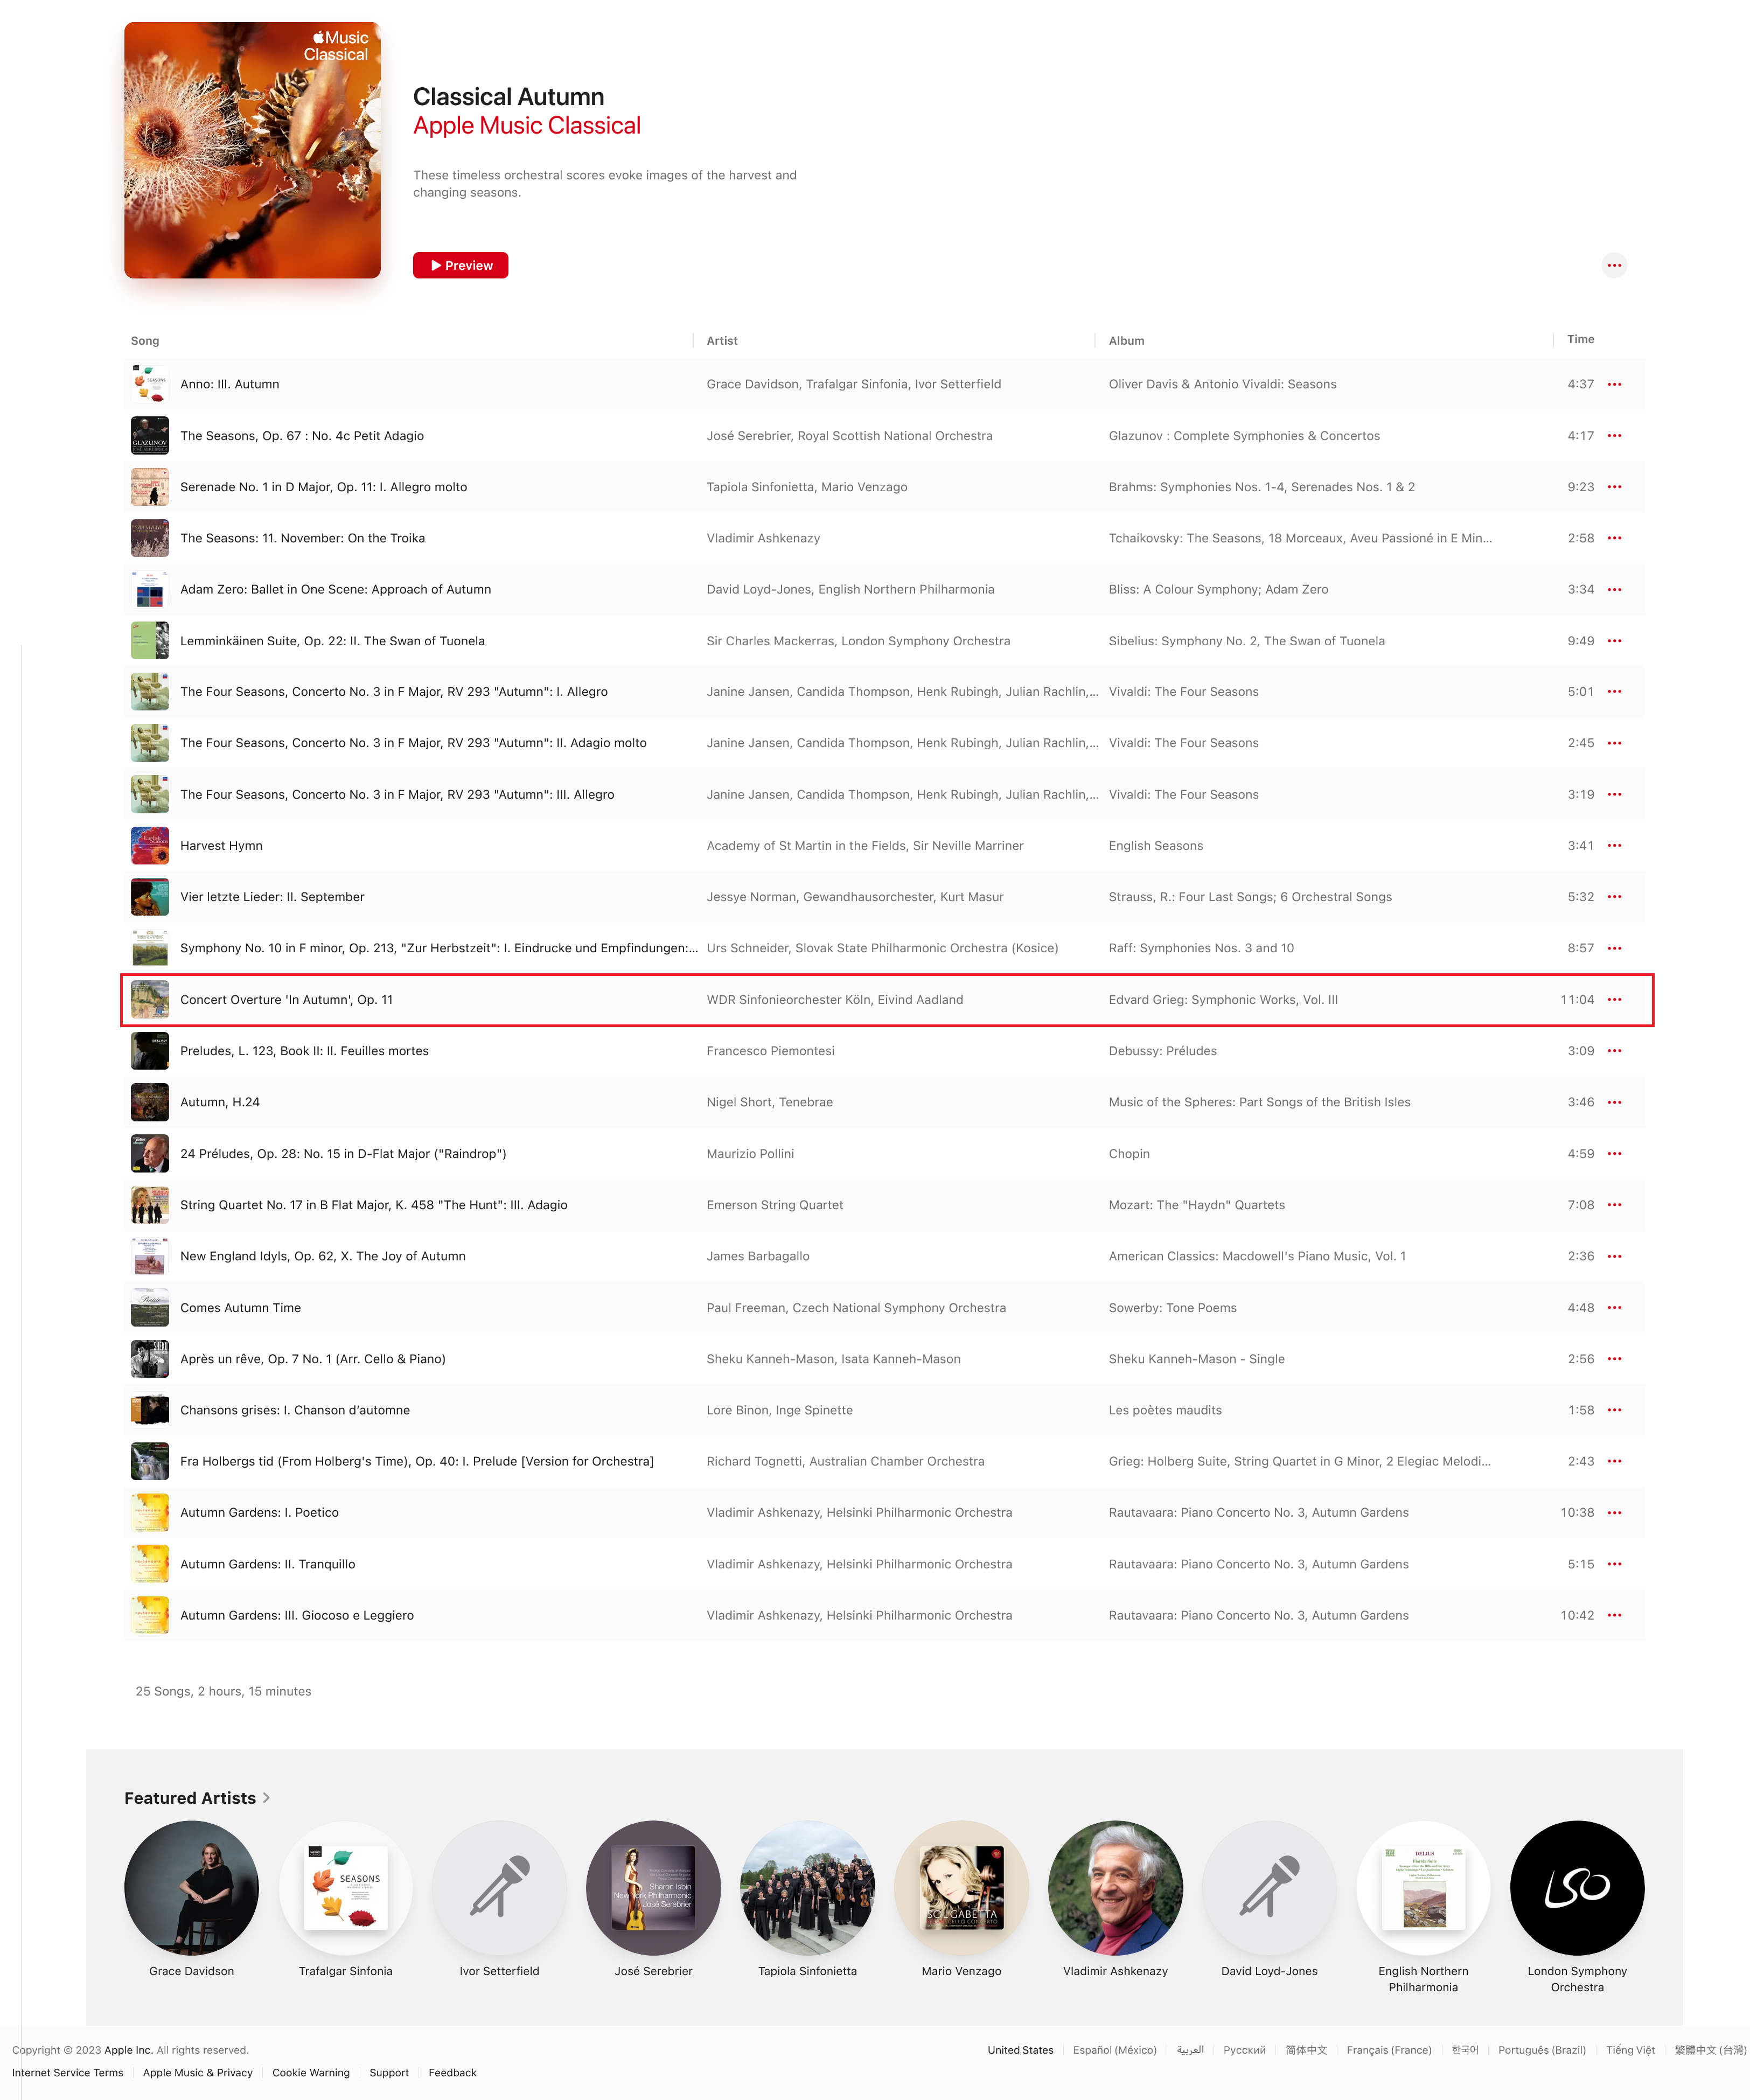The width and height of the screenshot is (1750, 2100).
Task: Open more options for Concert Overture 'In Autumn'
Action: (x=1614, y=1000)
